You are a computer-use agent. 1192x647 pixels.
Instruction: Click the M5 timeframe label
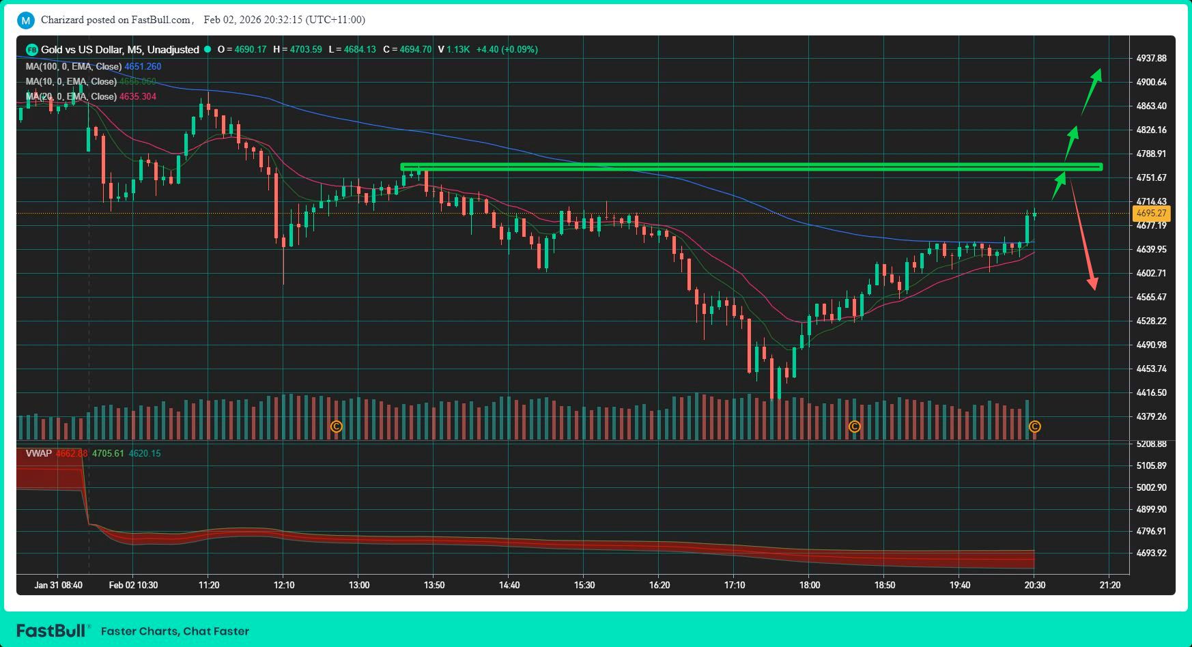(135, 50)
